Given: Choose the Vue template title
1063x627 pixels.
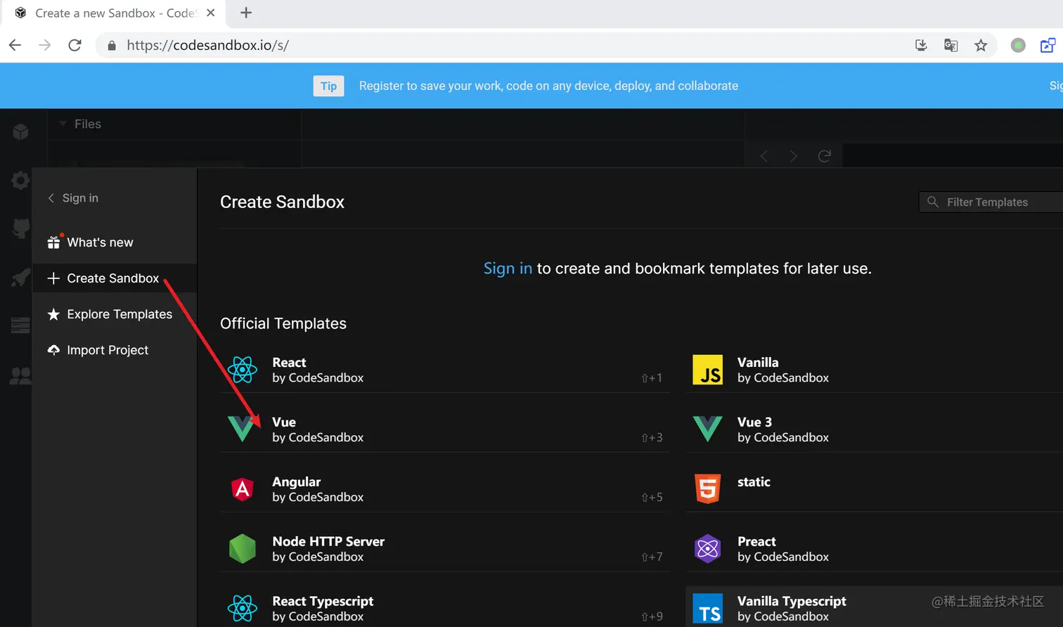Looking at the screenshot, I should click(284, 422).
